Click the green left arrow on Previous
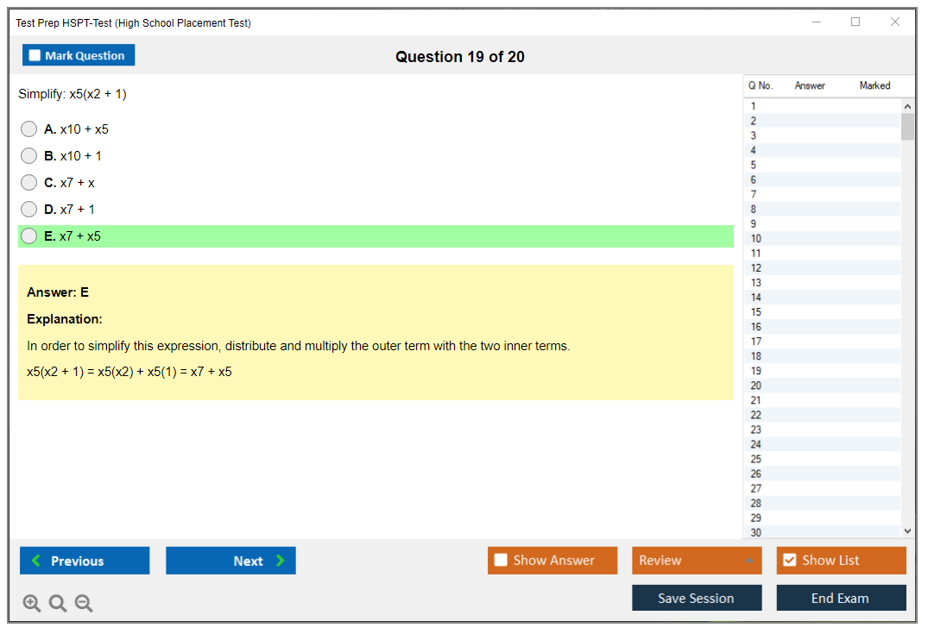The width and height of the screenshot is (928, 634). [x=36, y=561]
